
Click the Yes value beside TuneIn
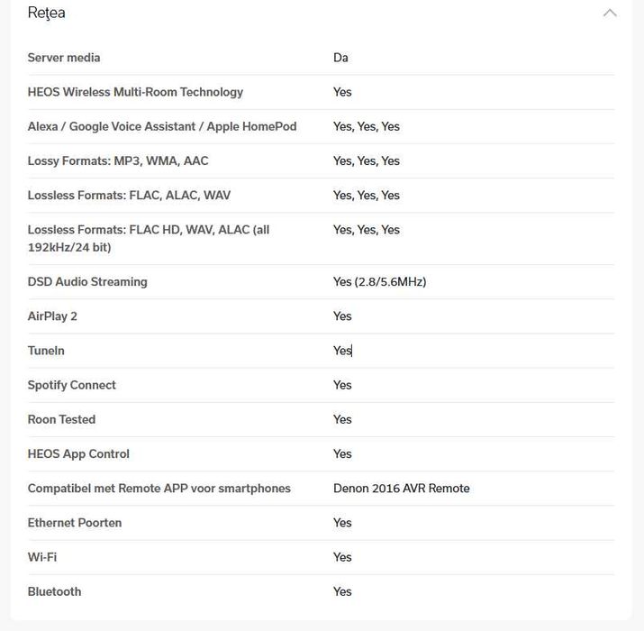click(342, 350)
